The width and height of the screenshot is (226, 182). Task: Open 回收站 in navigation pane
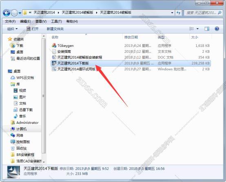pyautogui.click(x=19, y=148)
